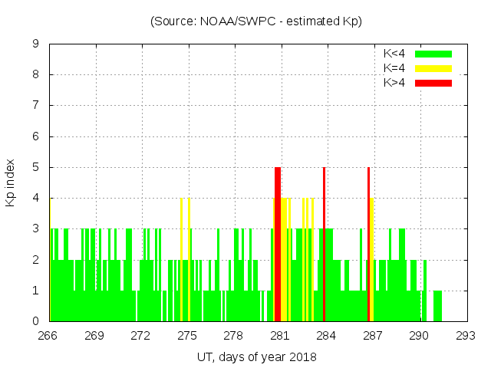Click the wide red bar at day 281

click(x=278, y=245)
